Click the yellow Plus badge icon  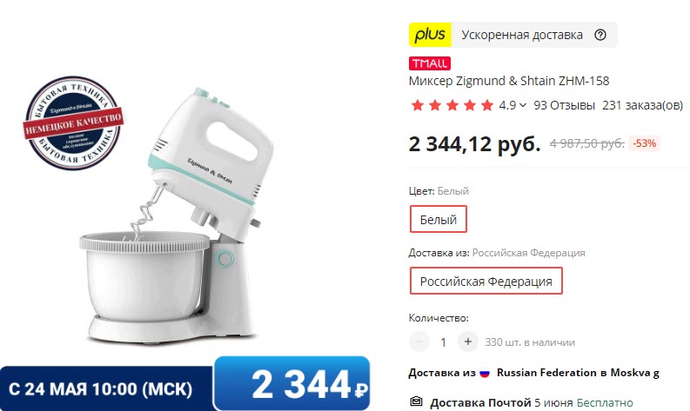click(x=430, y=35)
